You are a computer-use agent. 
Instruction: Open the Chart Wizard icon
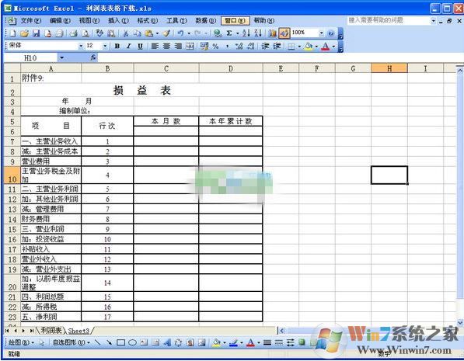pyautogui.click(x=272, y=33)
